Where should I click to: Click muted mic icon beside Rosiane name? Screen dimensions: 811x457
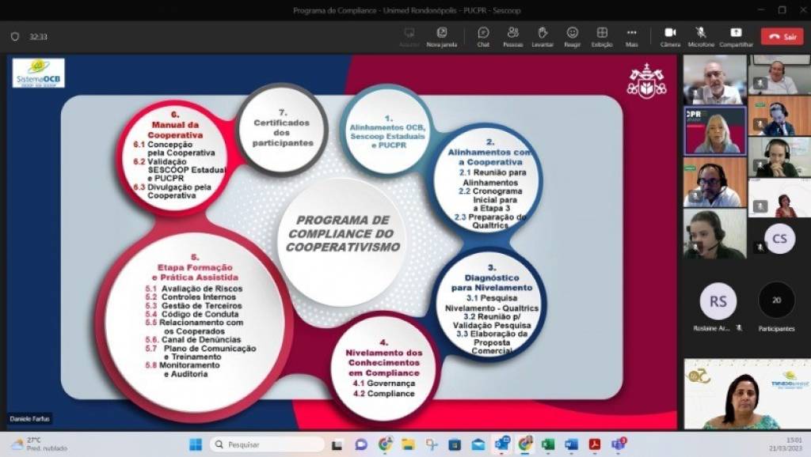pos(739,328)
